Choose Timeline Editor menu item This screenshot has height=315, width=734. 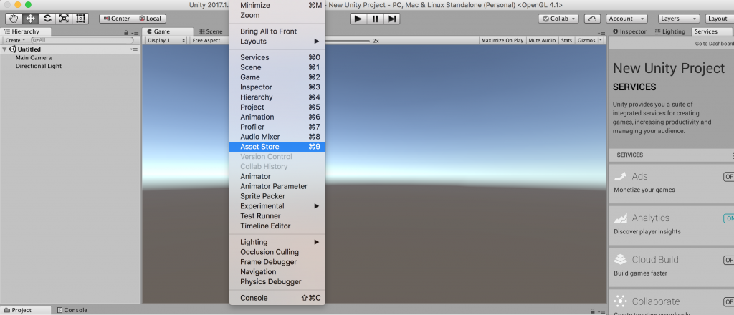tap(277, 226)
